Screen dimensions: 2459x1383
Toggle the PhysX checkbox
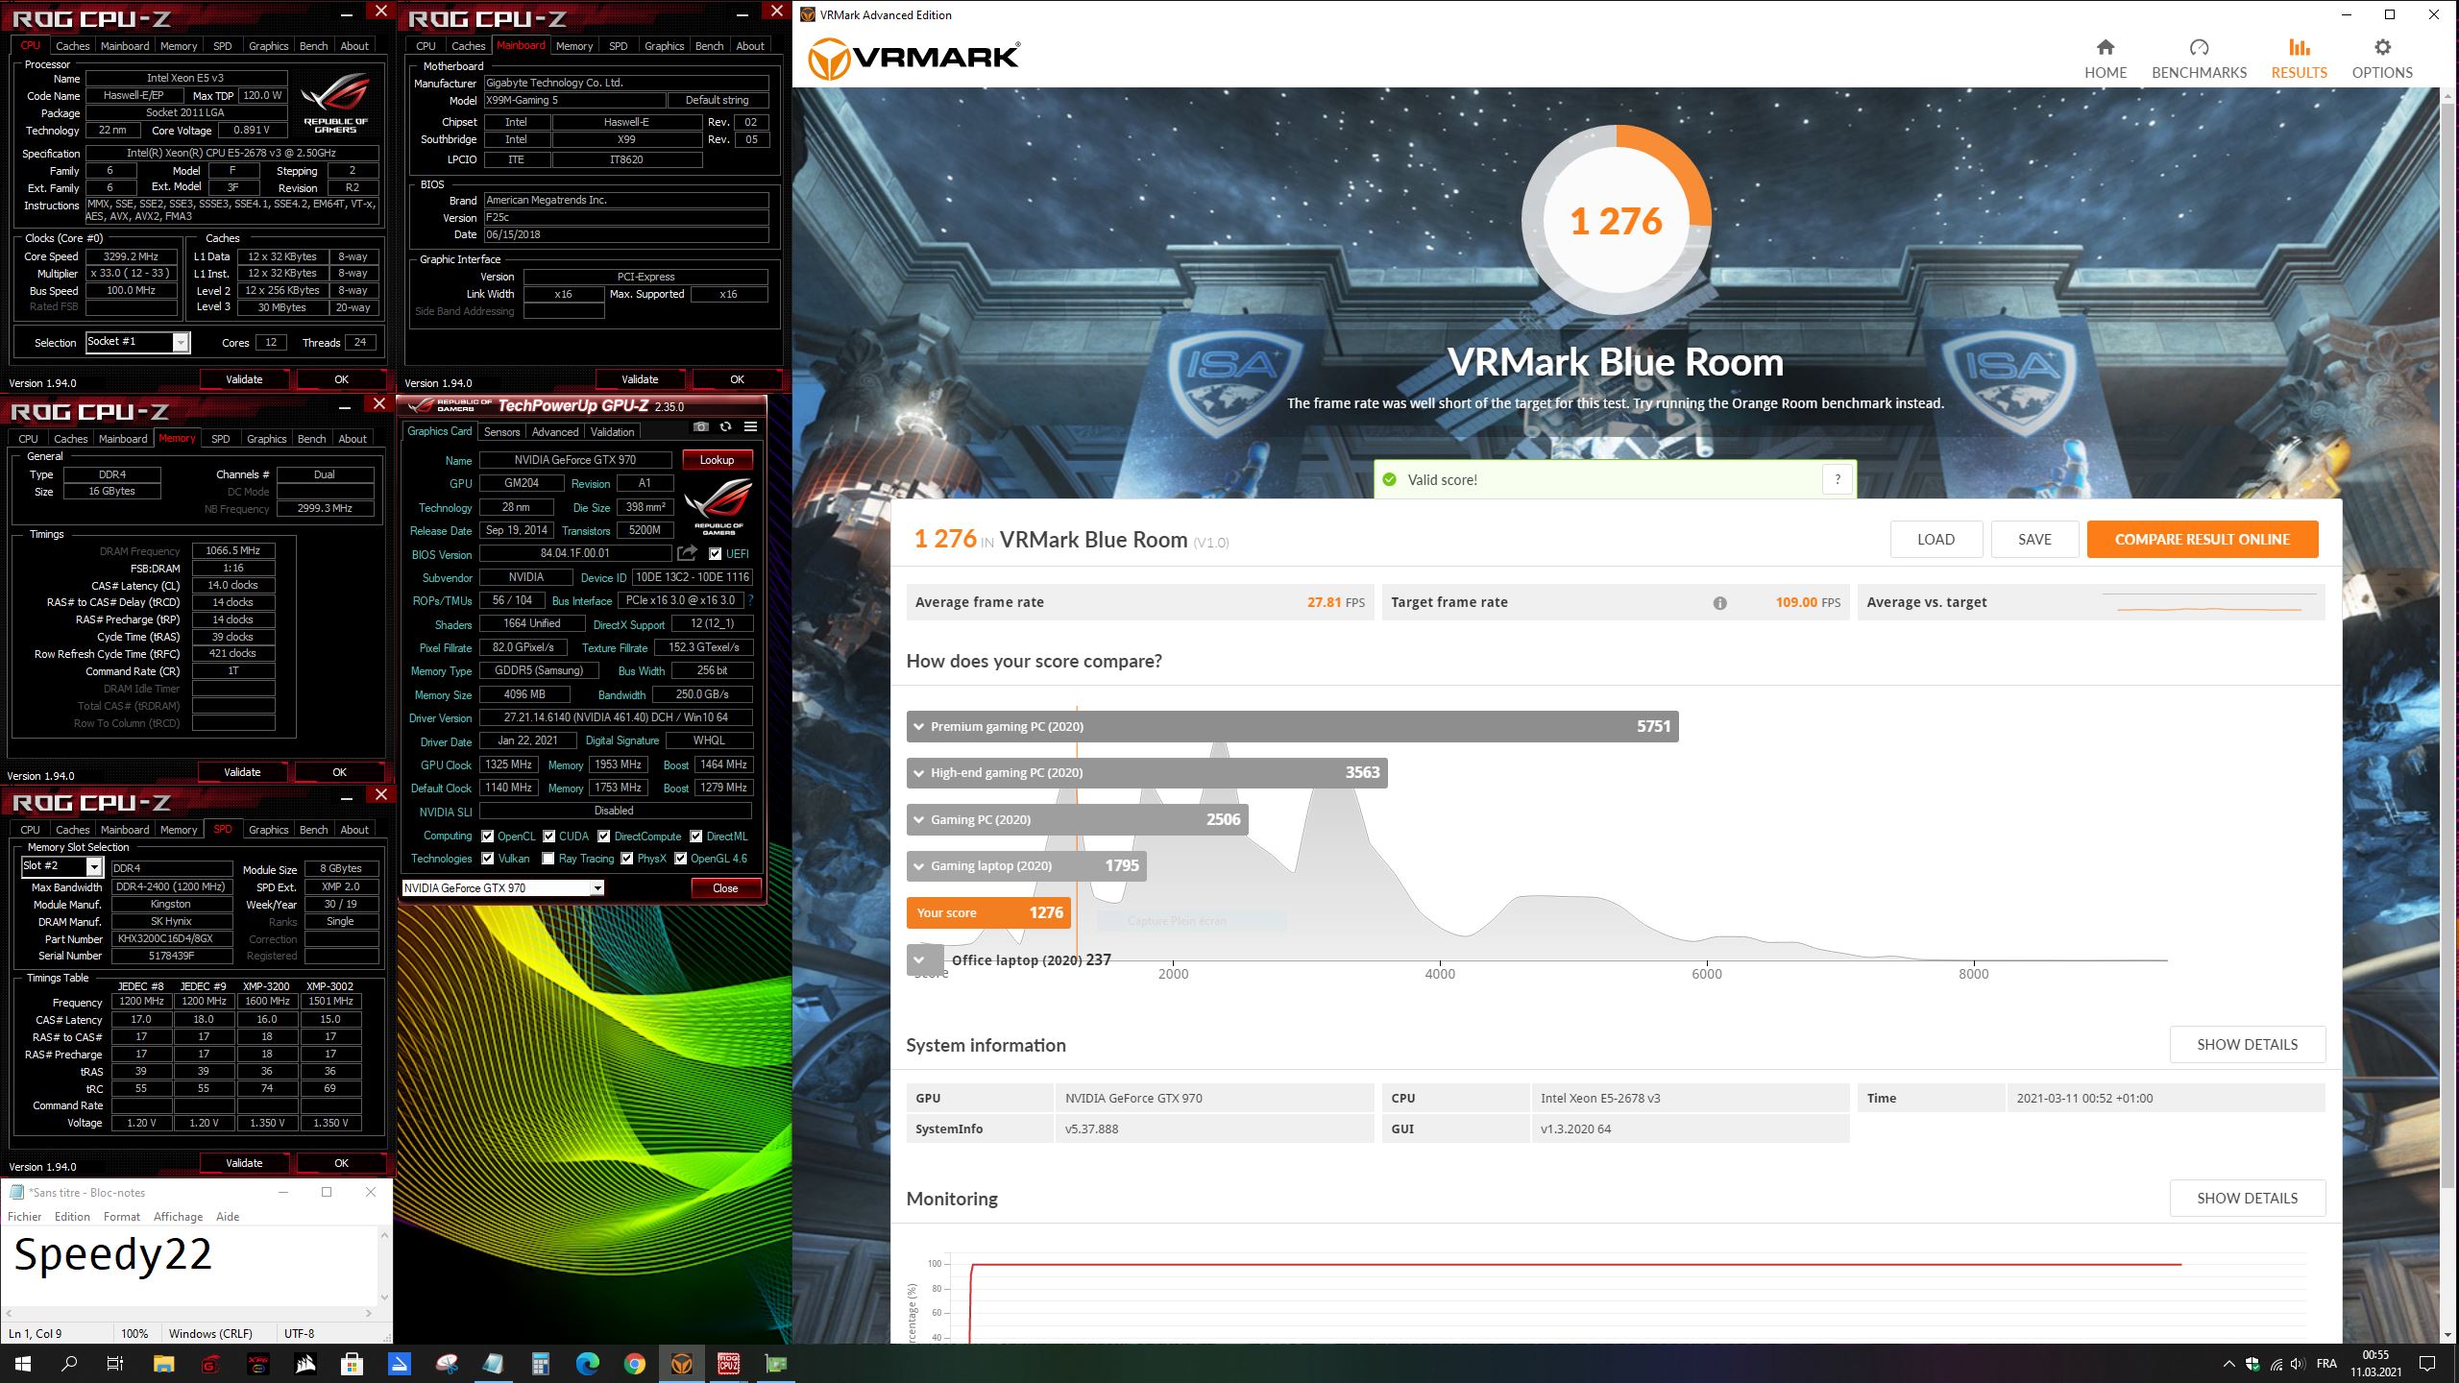(x=626, y=858)
